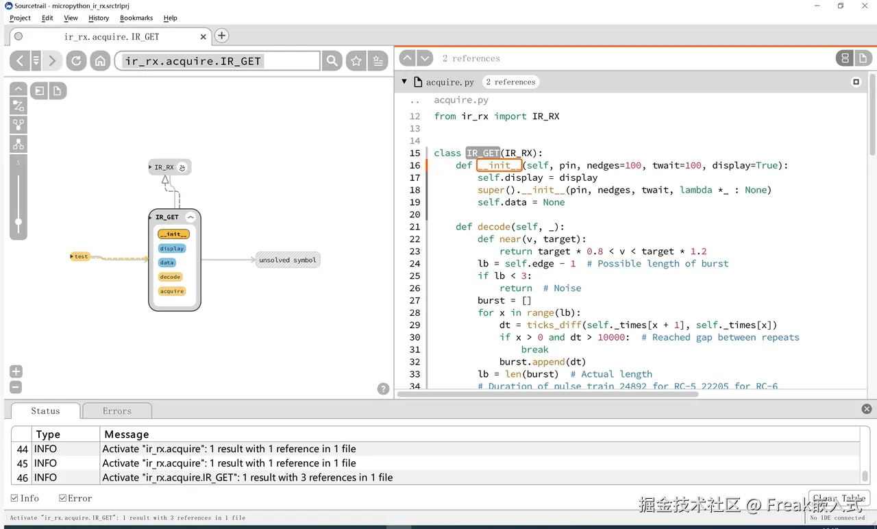Go to the home overview
This screenshot has height=529, width=877.
pos(100,61)
